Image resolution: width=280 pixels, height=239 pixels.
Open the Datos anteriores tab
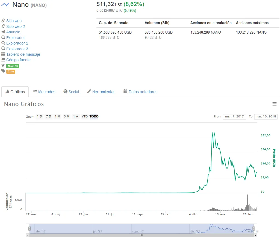tap(140, 92)
